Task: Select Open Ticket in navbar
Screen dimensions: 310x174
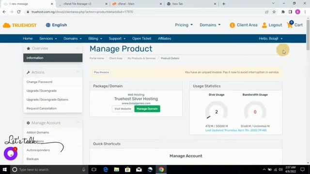Action: [141, 39]
